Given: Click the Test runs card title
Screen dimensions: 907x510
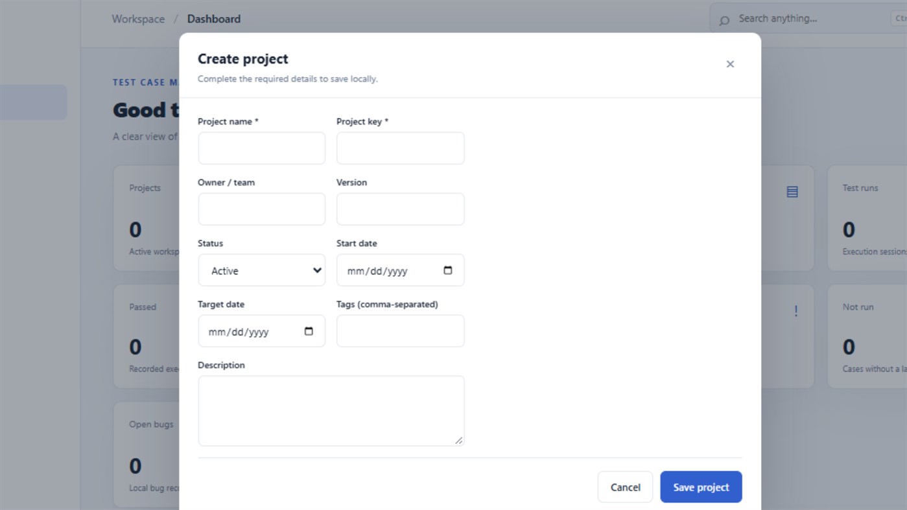Looking at the screenshot, I should [860, 188].
